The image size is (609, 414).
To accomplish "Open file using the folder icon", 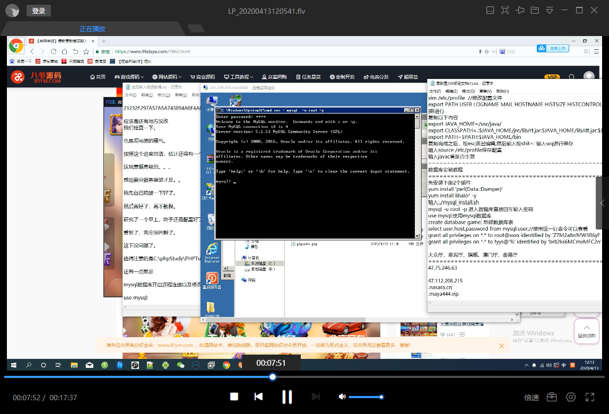I will tap(535, 11).
